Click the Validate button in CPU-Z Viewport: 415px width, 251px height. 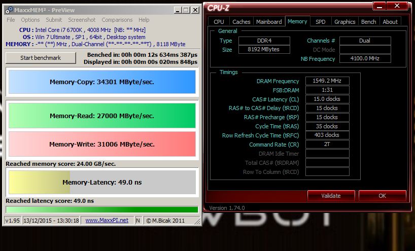[331, 196]
